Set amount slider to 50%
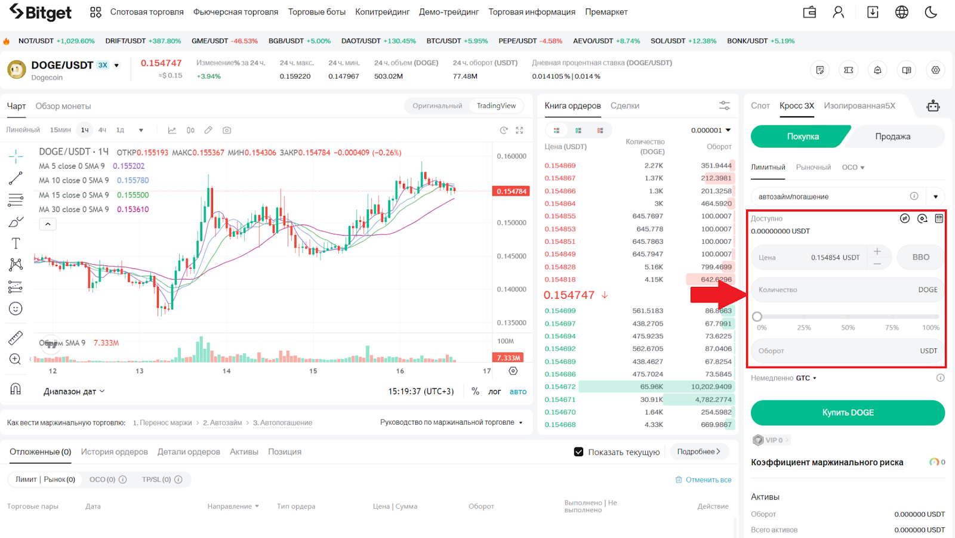The height and width of the screenshot is (538, 955). tap(848, 317)
